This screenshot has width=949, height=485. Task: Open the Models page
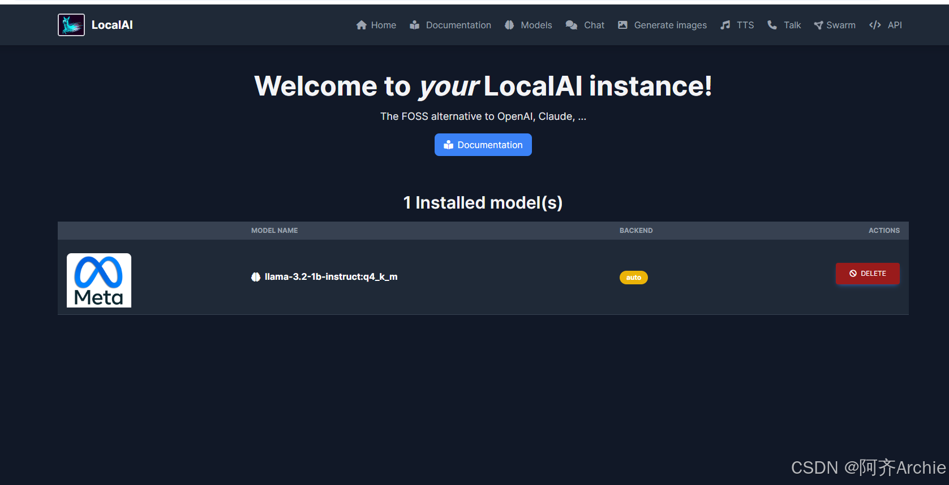pyautogui.click(x=529, y=25)
